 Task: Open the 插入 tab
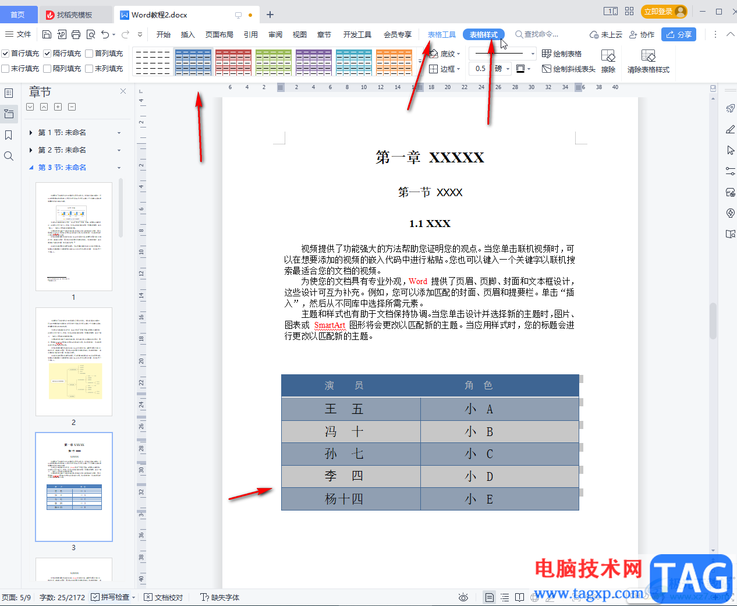coord(187,35)
